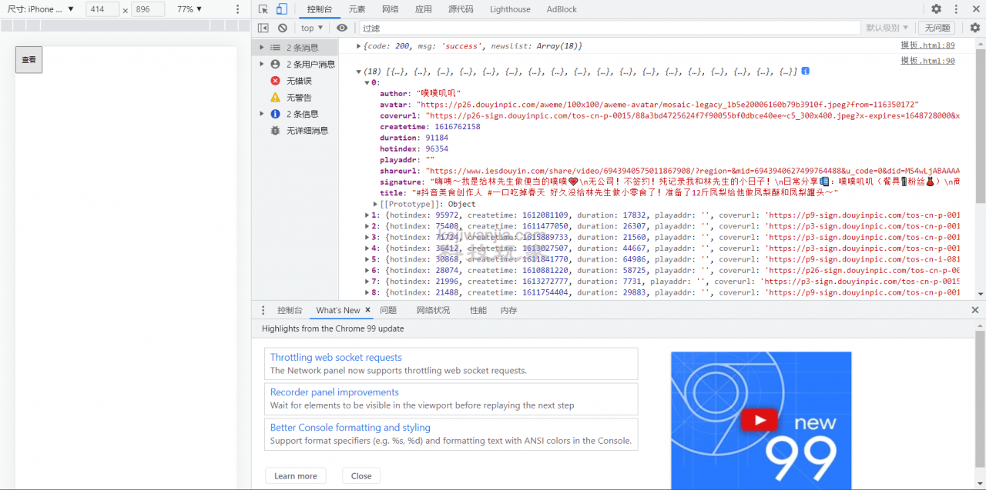Expand array item 1 with hotindex 95972
Viewport: 986px width, 490px height.
[367, 215]
